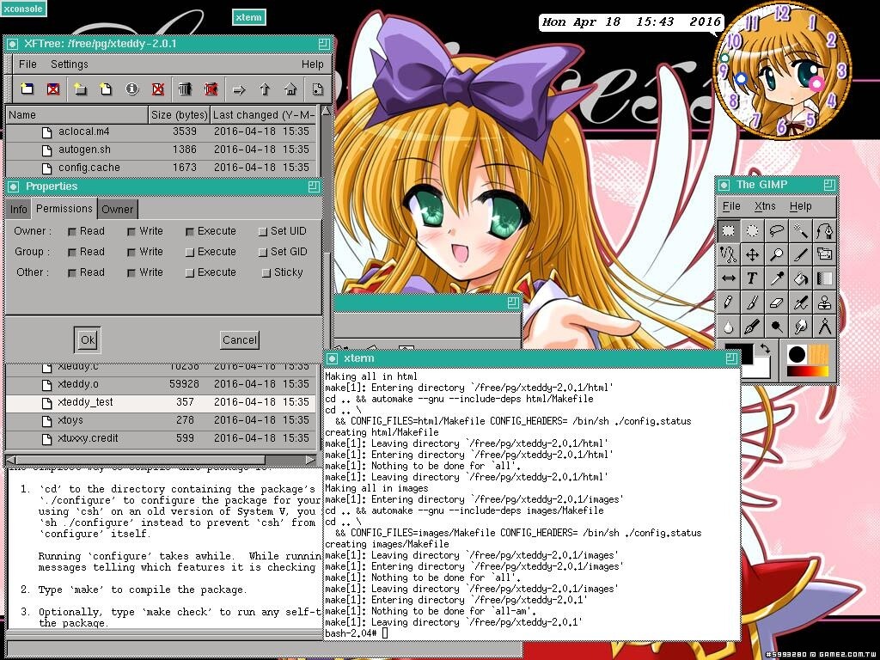Screen dimensions: 880x660
Task: Click the black foreground color swatch
Action: [736, 353]
